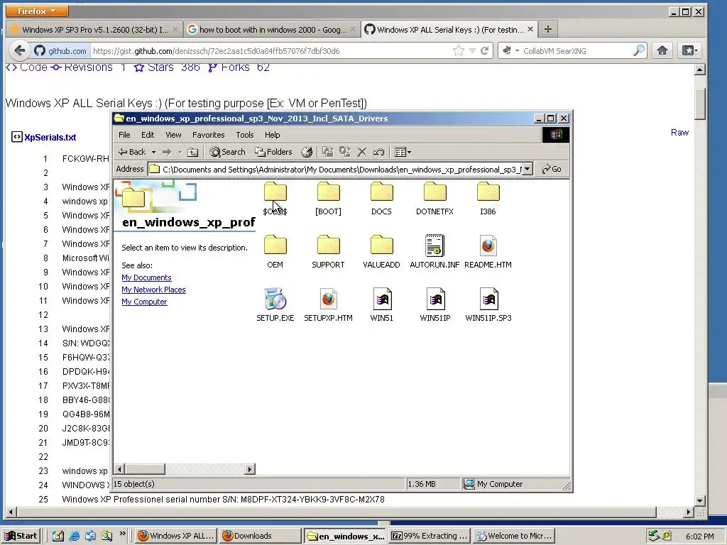727x545 pixels.
Task: Open the XpSerials.txt file link
Action: click(50, 137)
